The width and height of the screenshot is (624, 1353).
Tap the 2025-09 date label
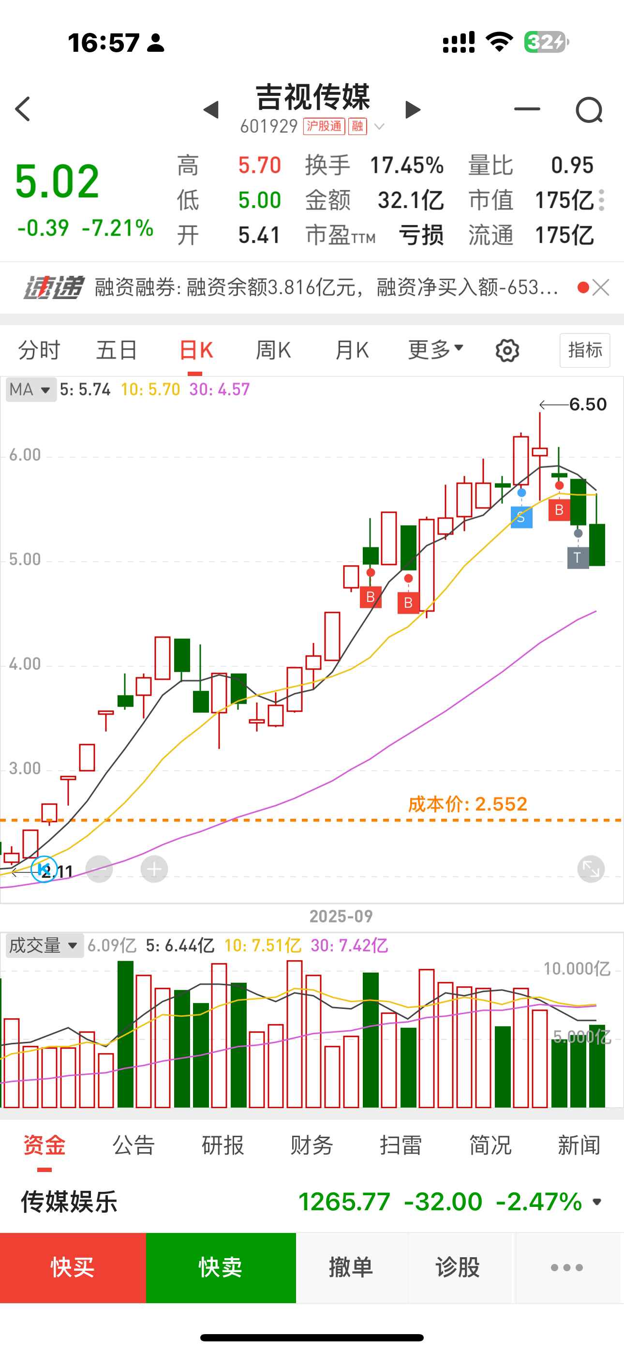[341, 916]
